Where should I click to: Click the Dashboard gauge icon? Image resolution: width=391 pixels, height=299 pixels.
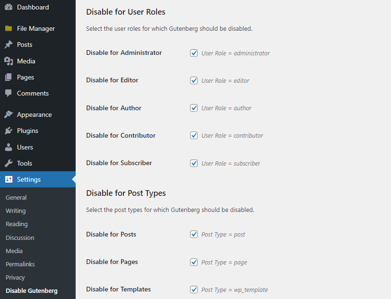[x=9, y=7]
